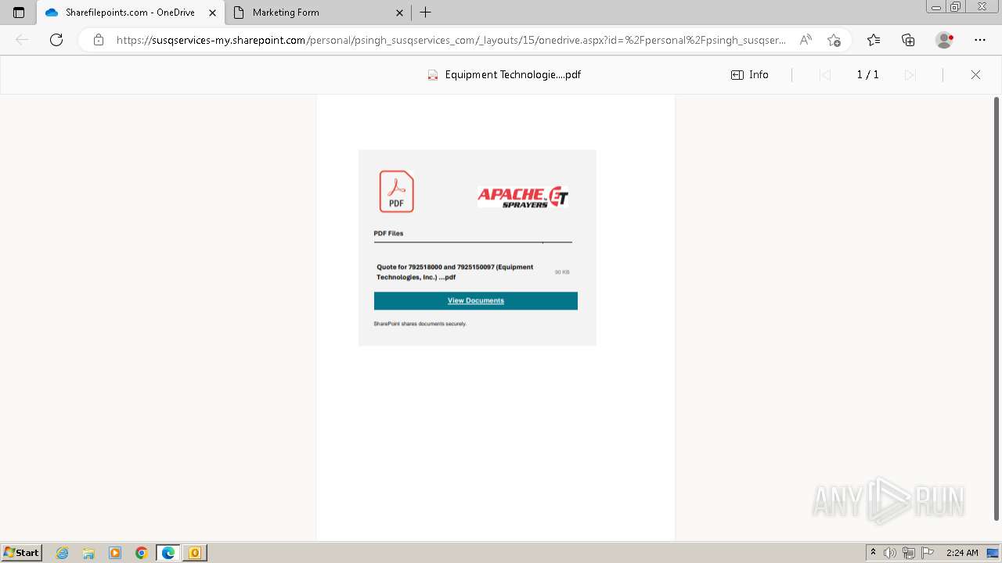Close the Sharefilepoints.com OneDrive tab
Image resolution: width=1002 pixels, height=563 pixels.
[x=212, y=13]
